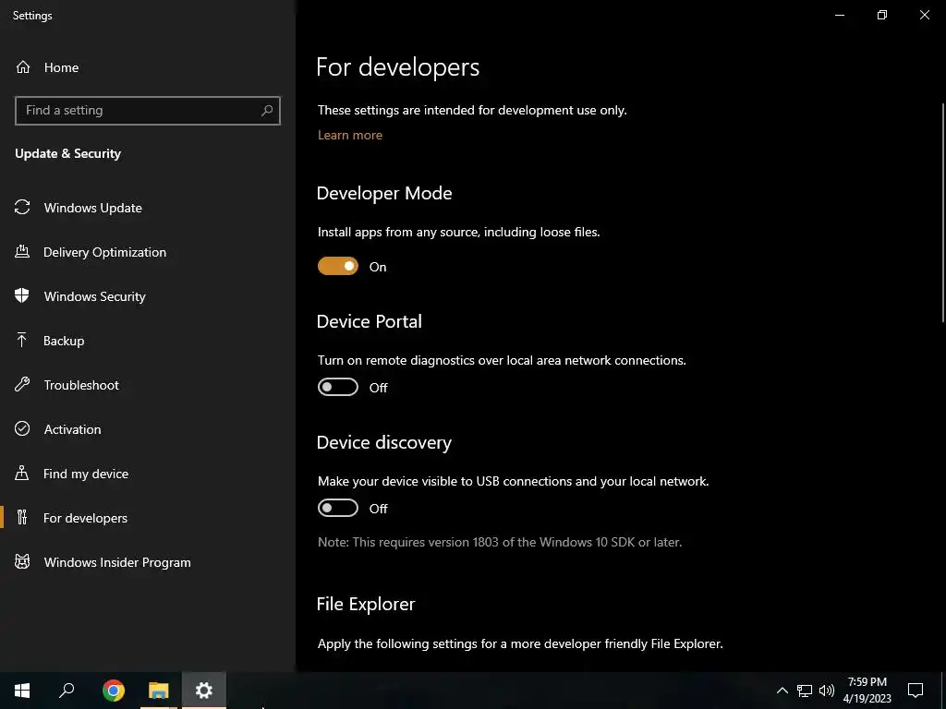
Task: Enable the Device Portal toggle
Action: point(338,387)
